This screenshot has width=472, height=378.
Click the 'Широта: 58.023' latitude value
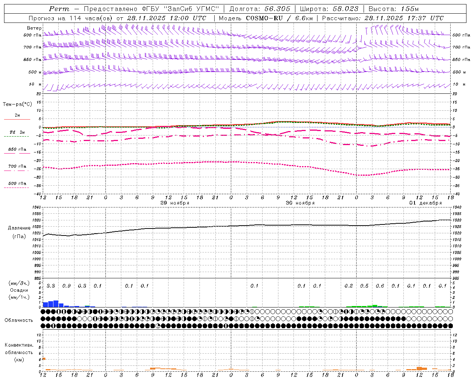pyautogui.click(x=329, y=9)
